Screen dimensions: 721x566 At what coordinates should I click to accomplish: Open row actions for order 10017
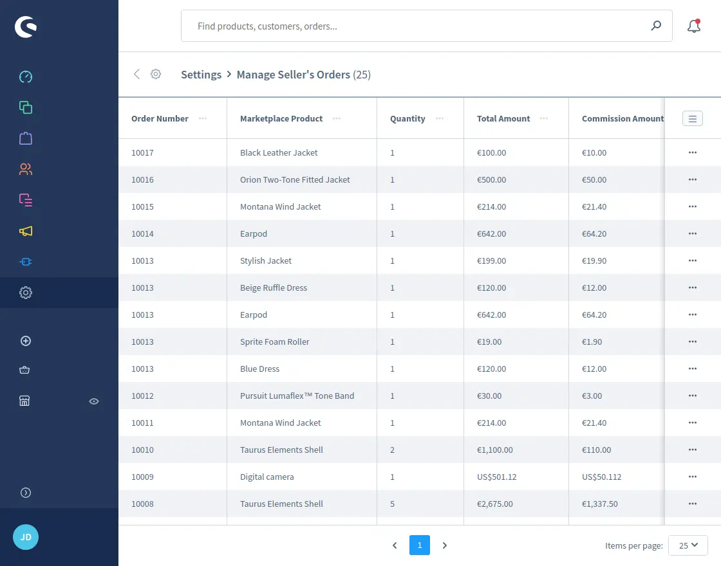point(693,152)
